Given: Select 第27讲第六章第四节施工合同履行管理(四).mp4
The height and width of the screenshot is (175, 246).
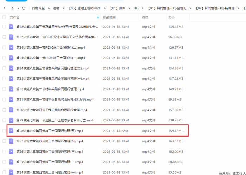Looking at the screenshot, I should 50,141.
